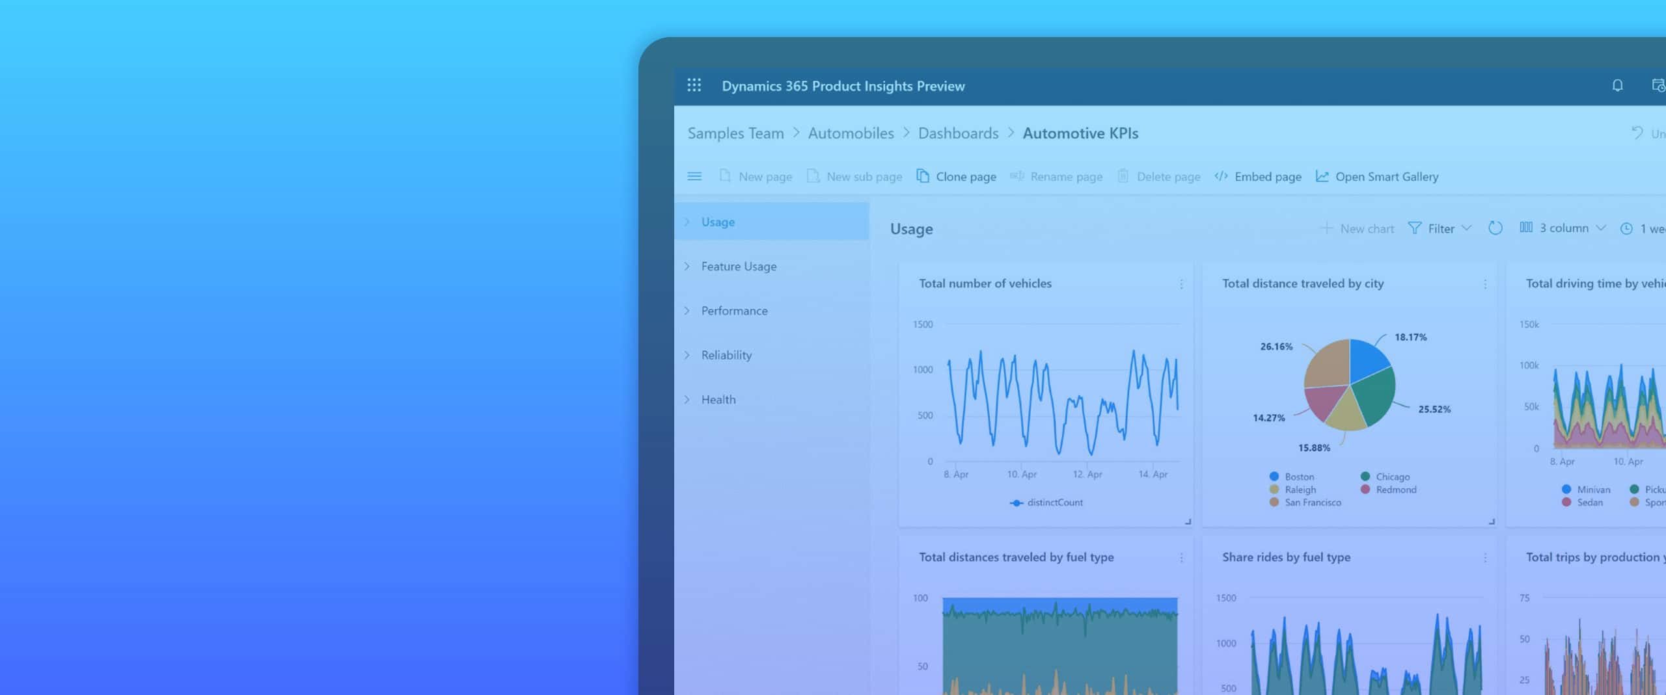Click the Embed page code icon
Screen dimensions: 1666x695
(x=1221, y=176)
